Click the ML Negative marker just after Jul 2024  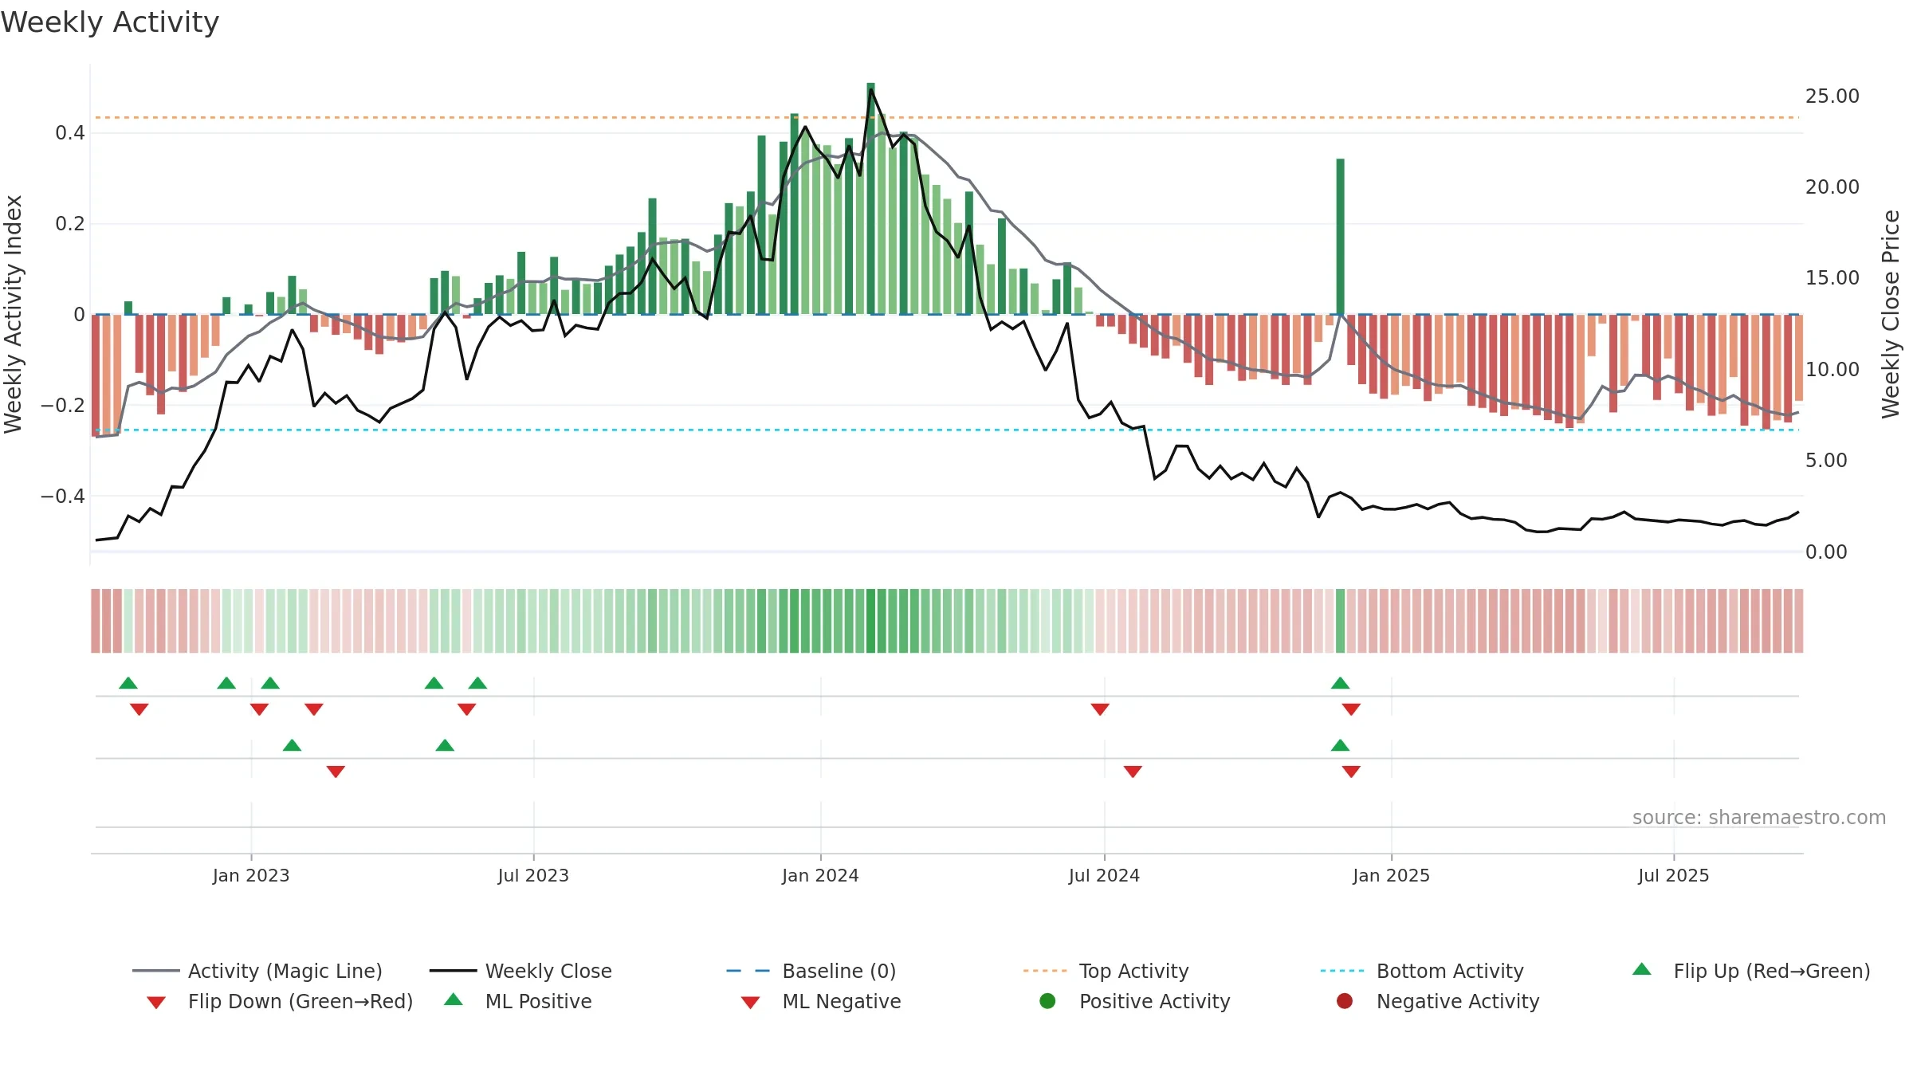coord(1133,772)
